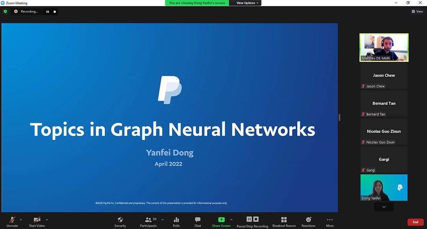Click the slide title 'Topics in Graph Neural Networks'
Viewport: 427px width, 229px height.
click(x=173, y=130)
